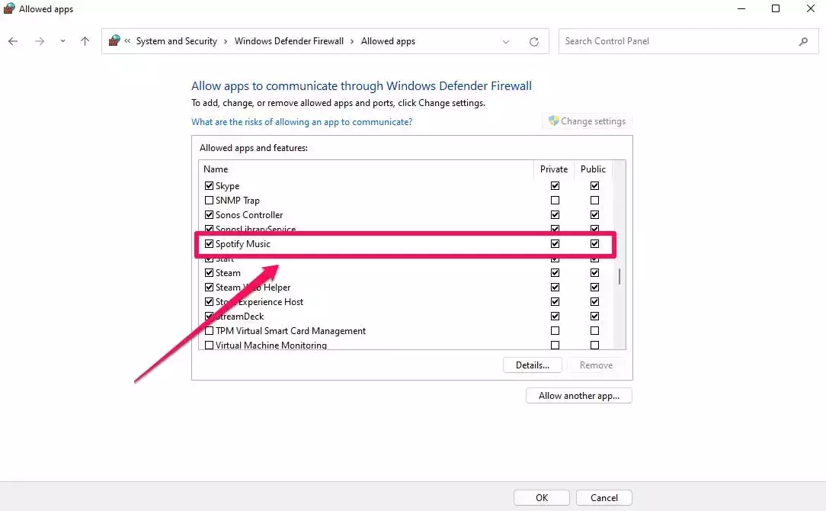Image resolution: width=826 pixels, height=511 pixels.
Task: Expand the address bar history dropdown
Action: (x=506, y=42)
